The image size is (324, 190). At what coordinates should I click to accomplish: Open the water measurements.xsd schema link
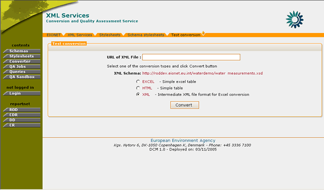202,73
